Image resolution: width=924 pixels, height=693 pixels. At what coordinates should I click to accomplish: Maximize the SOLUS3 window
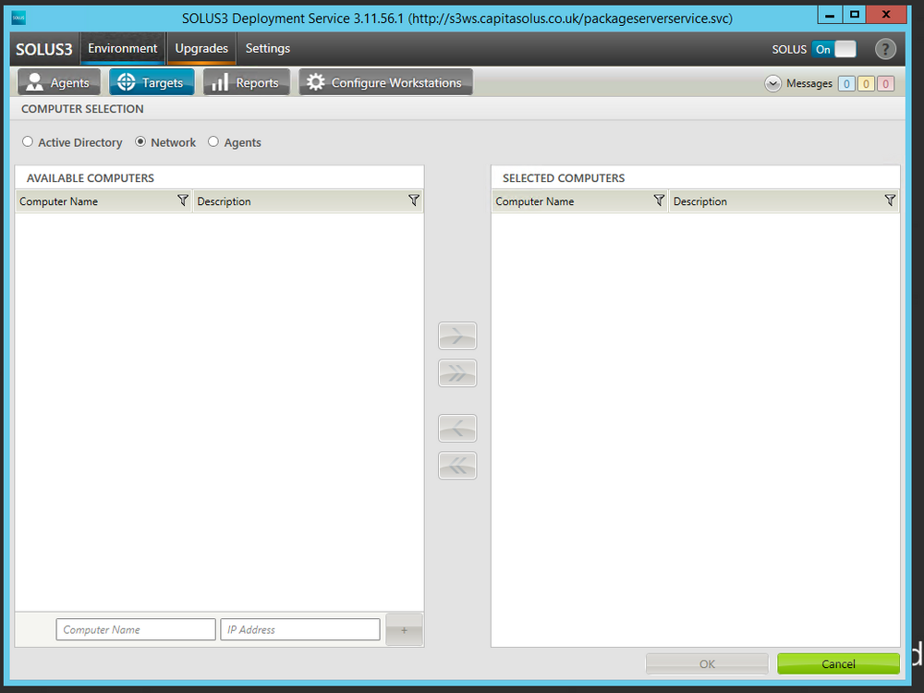click(x=855, y=15)
